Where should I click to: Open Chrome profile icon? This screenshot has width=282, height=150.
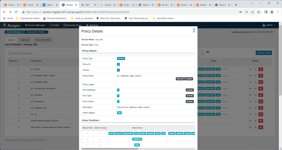coord(272,12)
